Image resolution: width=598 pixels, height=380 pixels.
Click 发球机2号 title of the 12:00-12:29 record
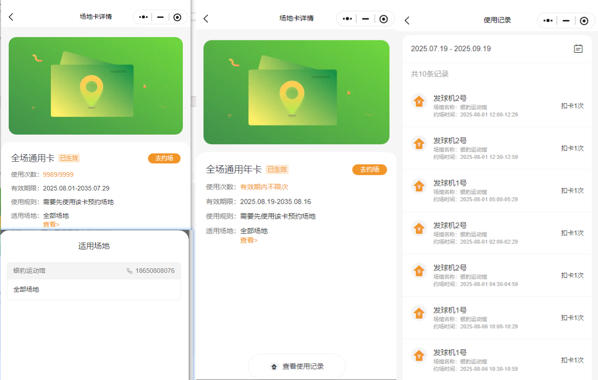450,98
